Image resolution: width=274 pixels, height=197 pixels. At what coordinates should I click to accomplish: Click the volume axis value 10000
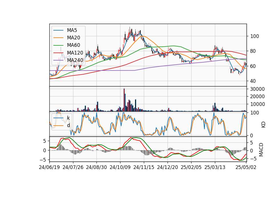pyautogui.click(x=257, y=104)
